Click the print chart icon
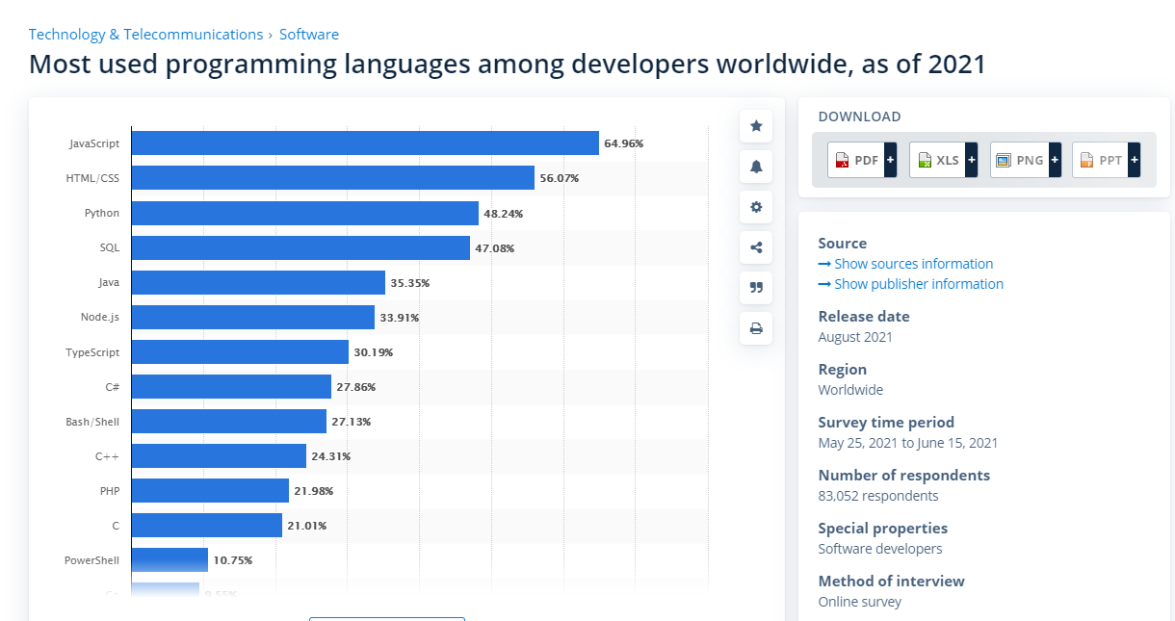This screenshot has width=1175, height=621. click(756, 328)
